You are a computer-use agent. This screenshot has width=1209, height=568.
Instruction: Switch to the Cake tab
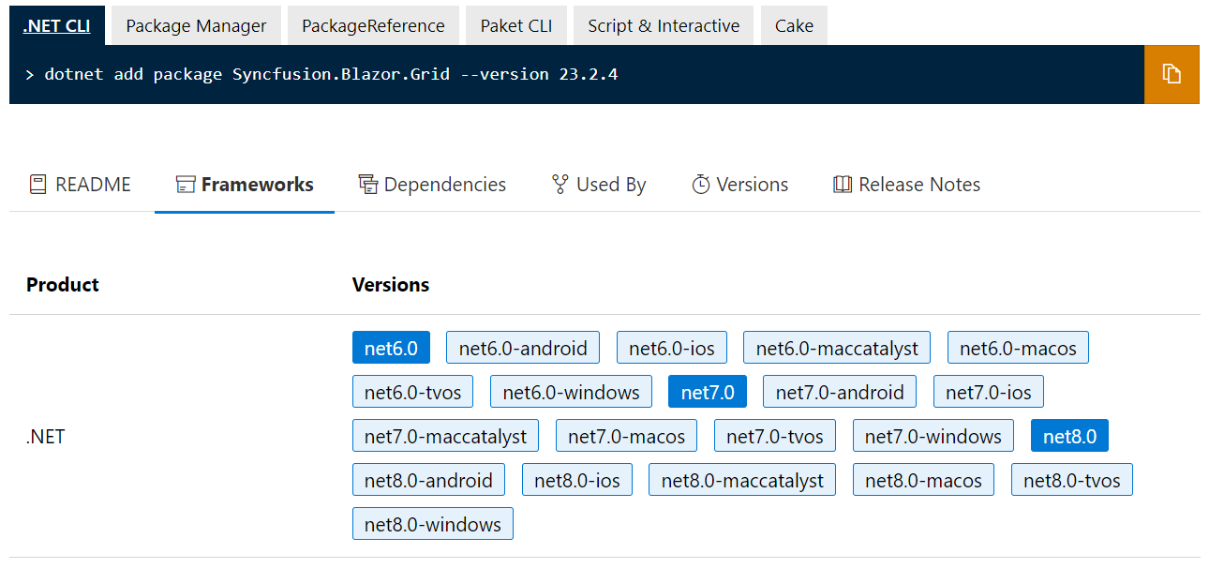(x=793, y=25)
